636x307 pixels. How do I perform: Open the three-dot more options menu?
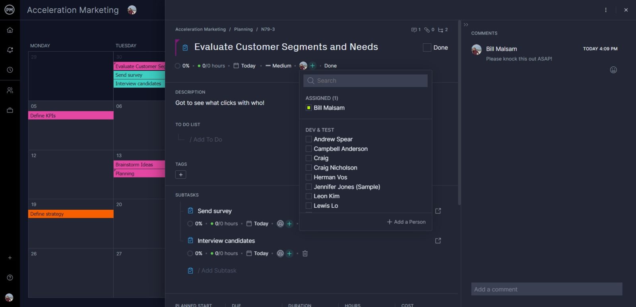[x=606, y=10]
